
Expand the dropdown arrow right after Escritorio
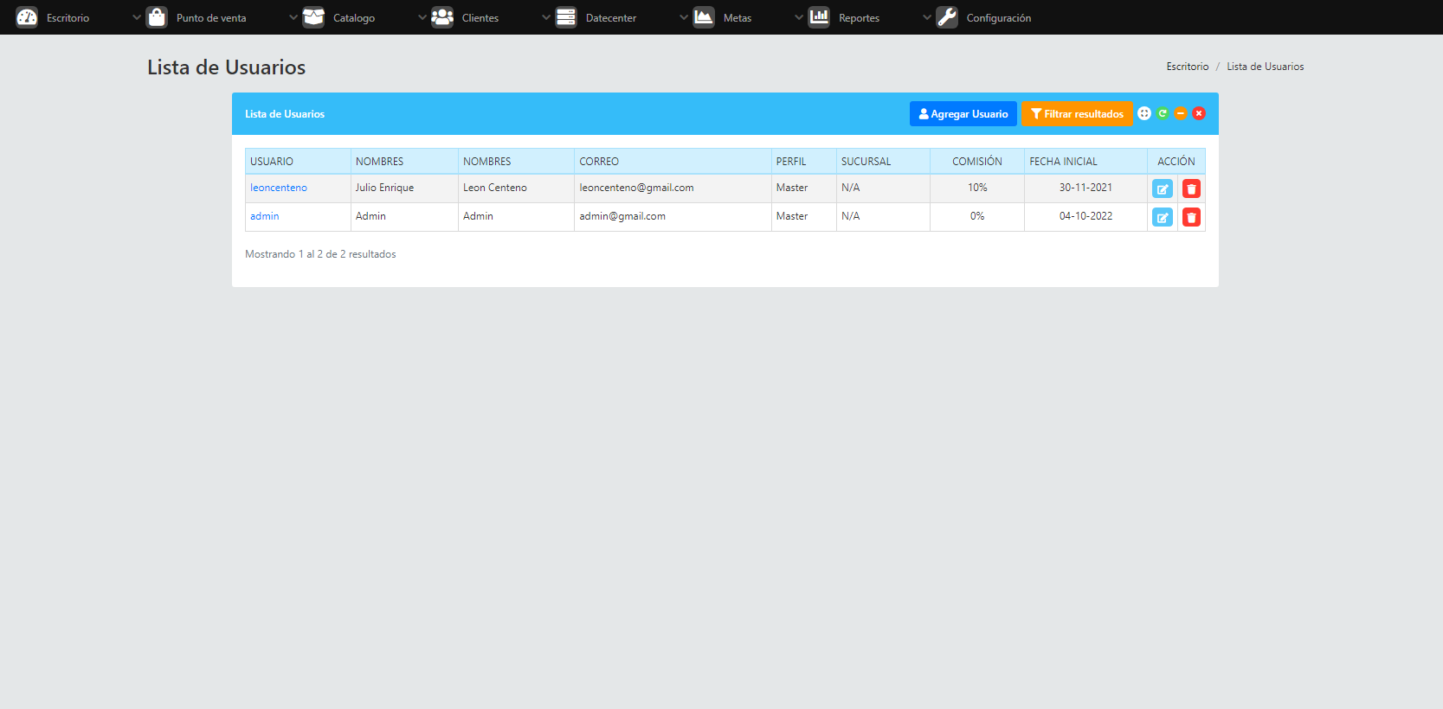(x=136, y=17)
